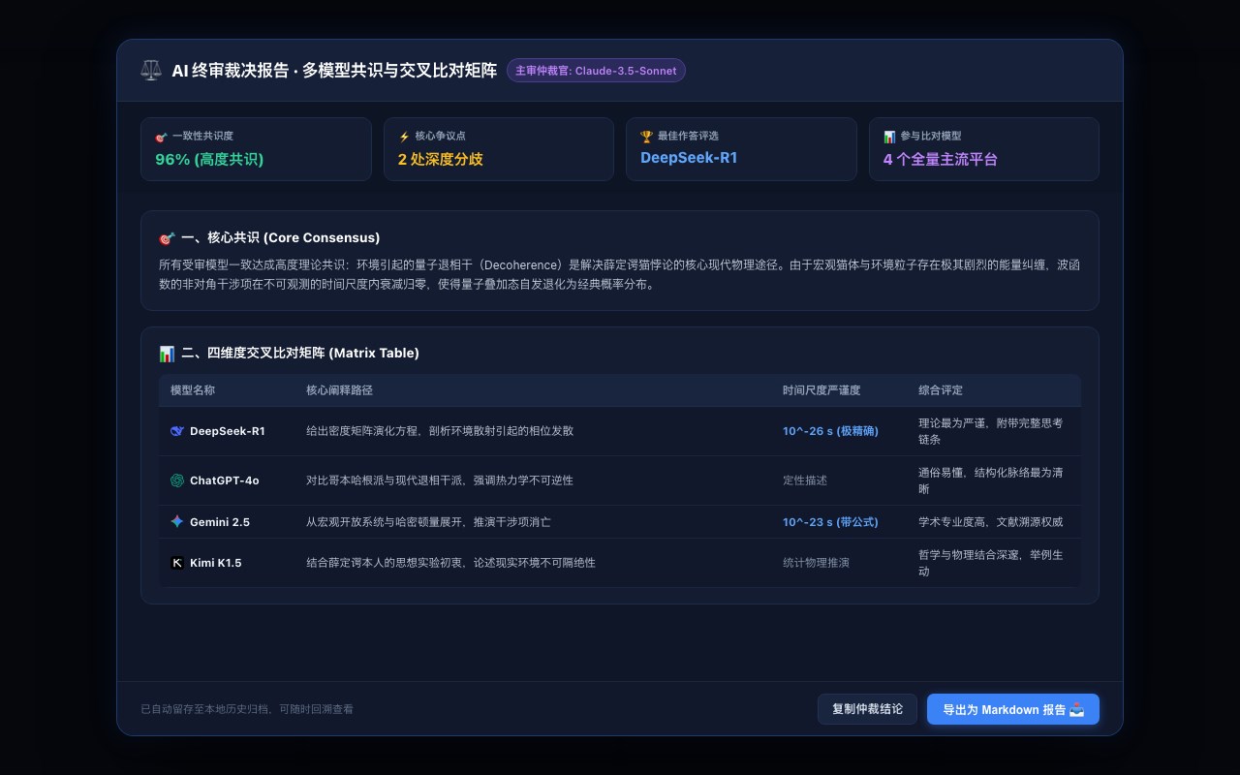Select the 模型名称 column header
1240x775 pixels.
193,390
